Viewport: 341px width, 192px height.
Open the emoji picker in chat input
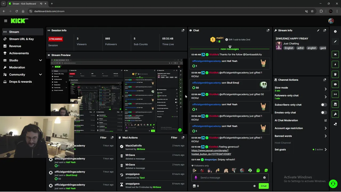coord(264,178)
